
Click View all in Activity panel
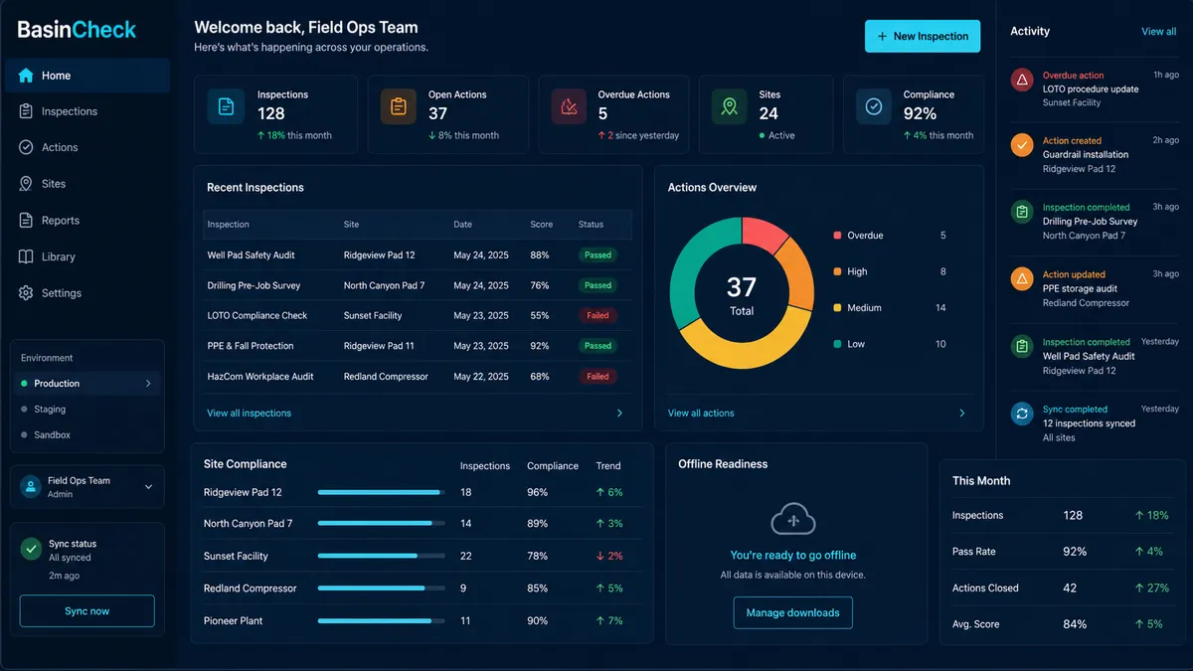(x=1158, y=31)
